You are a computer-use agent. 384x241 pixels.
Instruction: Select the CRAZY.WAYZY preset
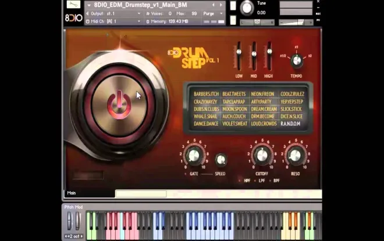205,102
